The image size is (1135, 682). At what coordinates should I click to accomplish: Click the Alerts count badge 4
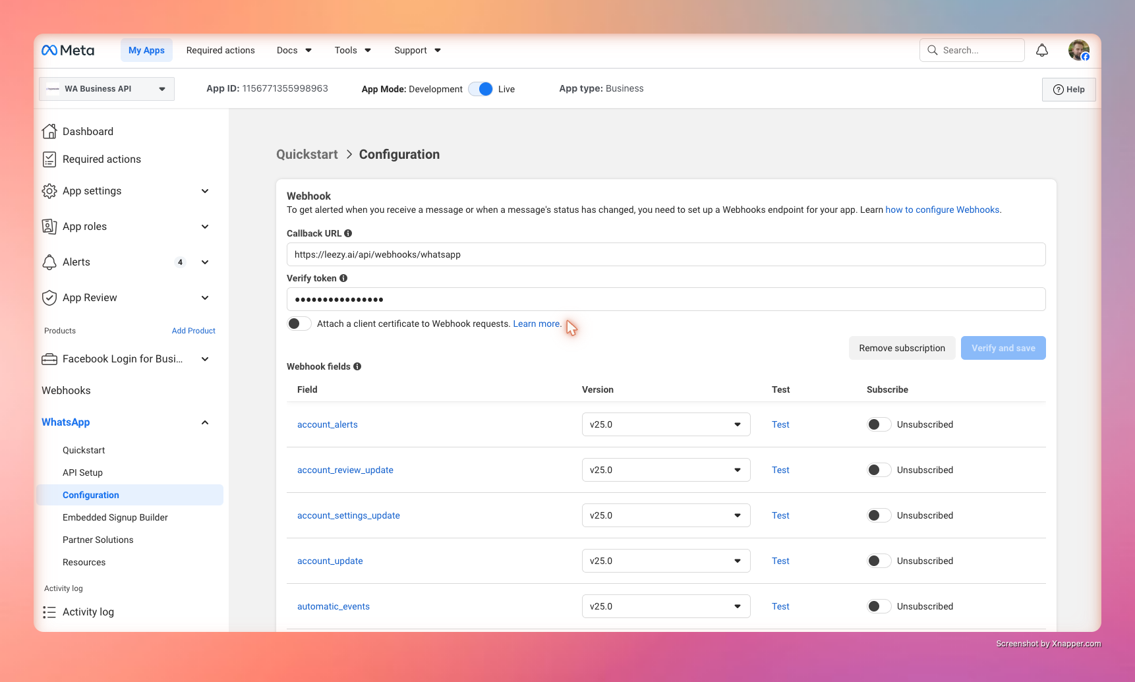[180, 262]
